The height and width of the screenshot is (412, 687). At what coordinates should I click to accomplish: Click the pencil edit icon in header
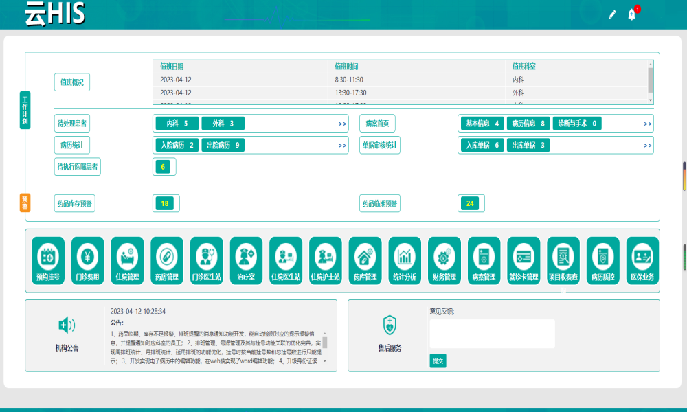[x=612, y=15]
